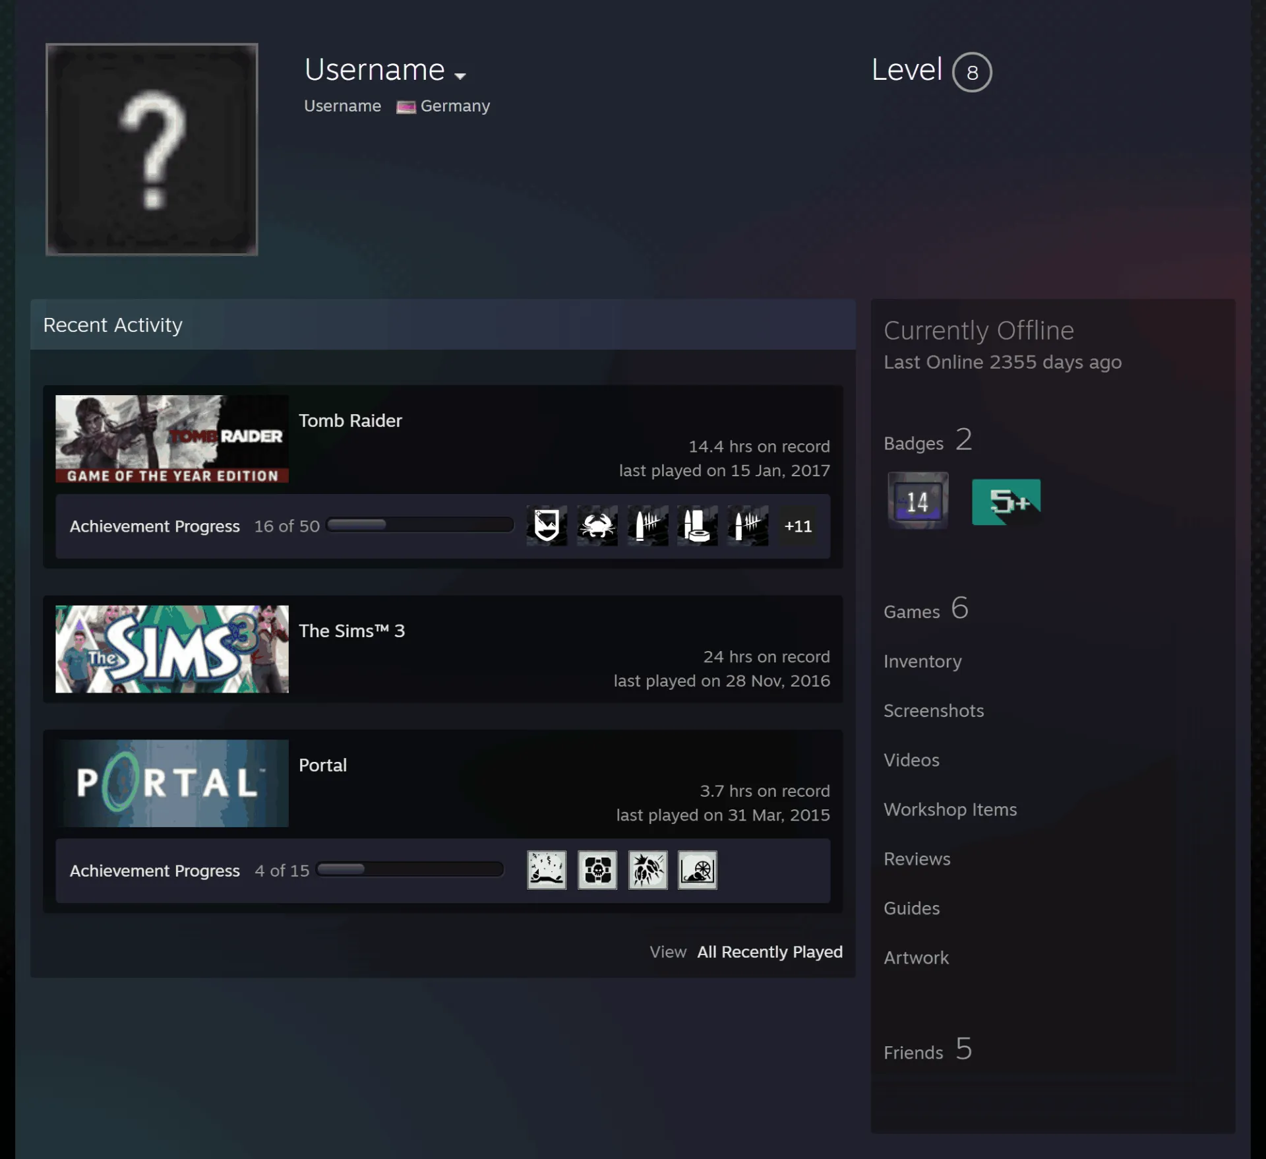Open the Games 6 link

click(926, 608)
